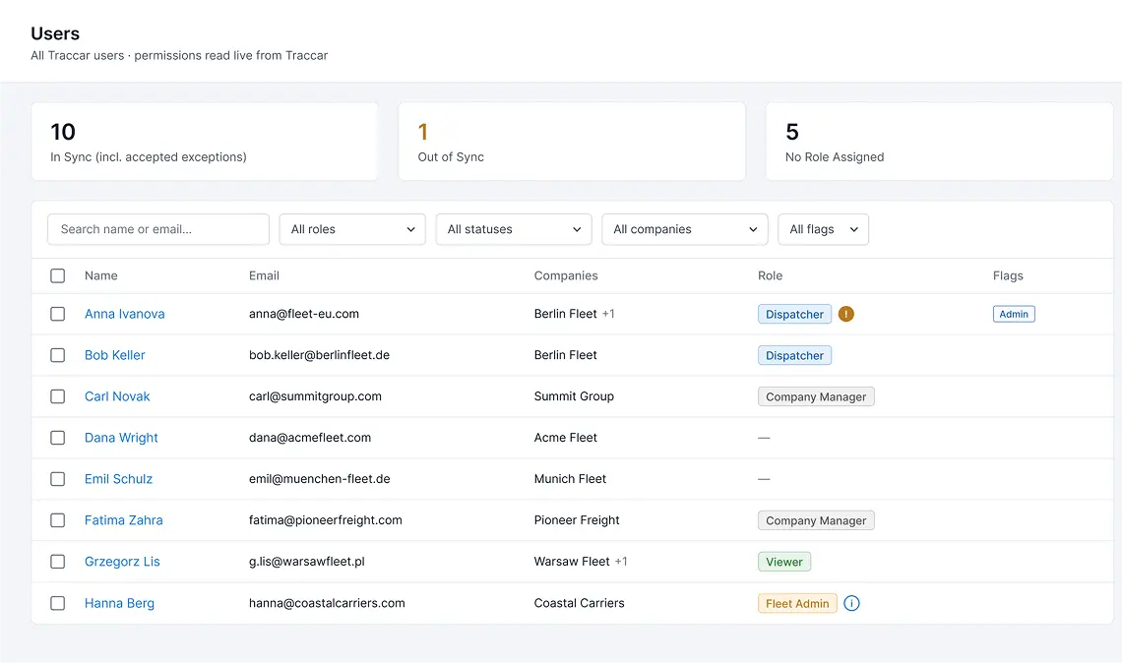Click Fatima Zahra's Company Manager badge

click(x=816, y=520)
